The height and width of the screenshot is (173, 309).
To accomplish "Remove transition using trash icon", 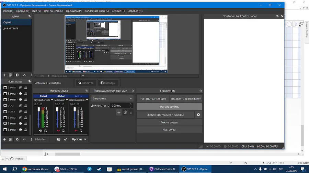I will coord(125,112).
